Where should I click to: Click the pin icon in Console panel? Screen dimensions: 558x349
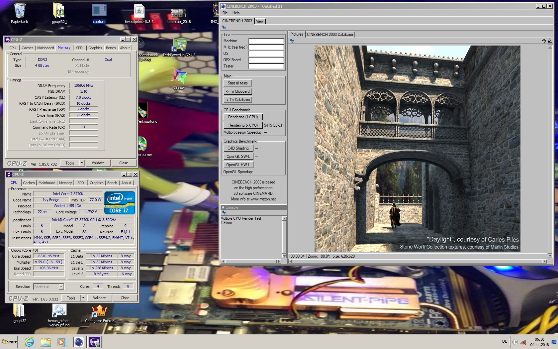coord(224,213)
